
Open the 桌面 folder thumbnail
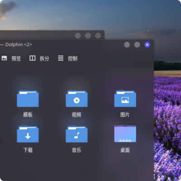[x=125, y=134]
